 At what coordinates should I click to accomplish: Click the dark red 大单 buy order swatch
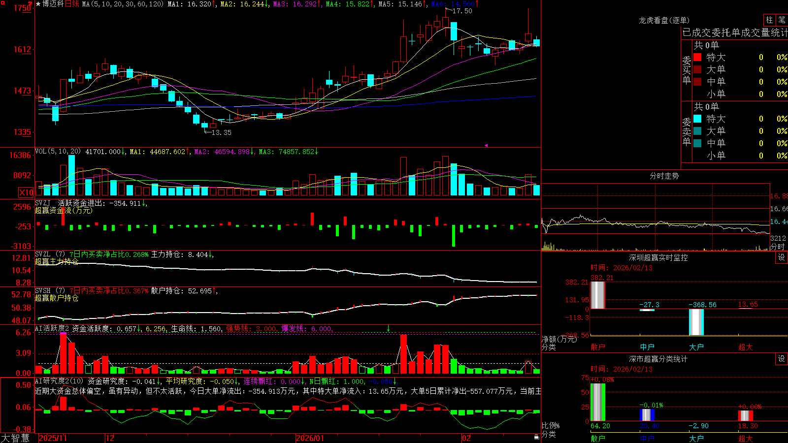click(697, 69)
